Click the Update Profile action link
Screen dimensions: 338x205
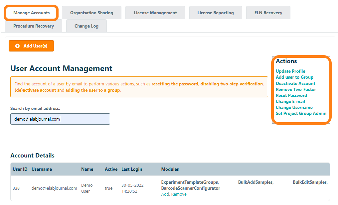tap(290, 71)
